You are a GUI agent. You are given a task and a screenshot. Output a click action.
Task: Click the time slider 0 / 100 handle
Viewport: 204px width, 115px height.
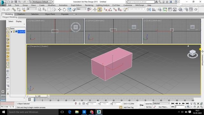pyautogui.click(x=38, y=96)
